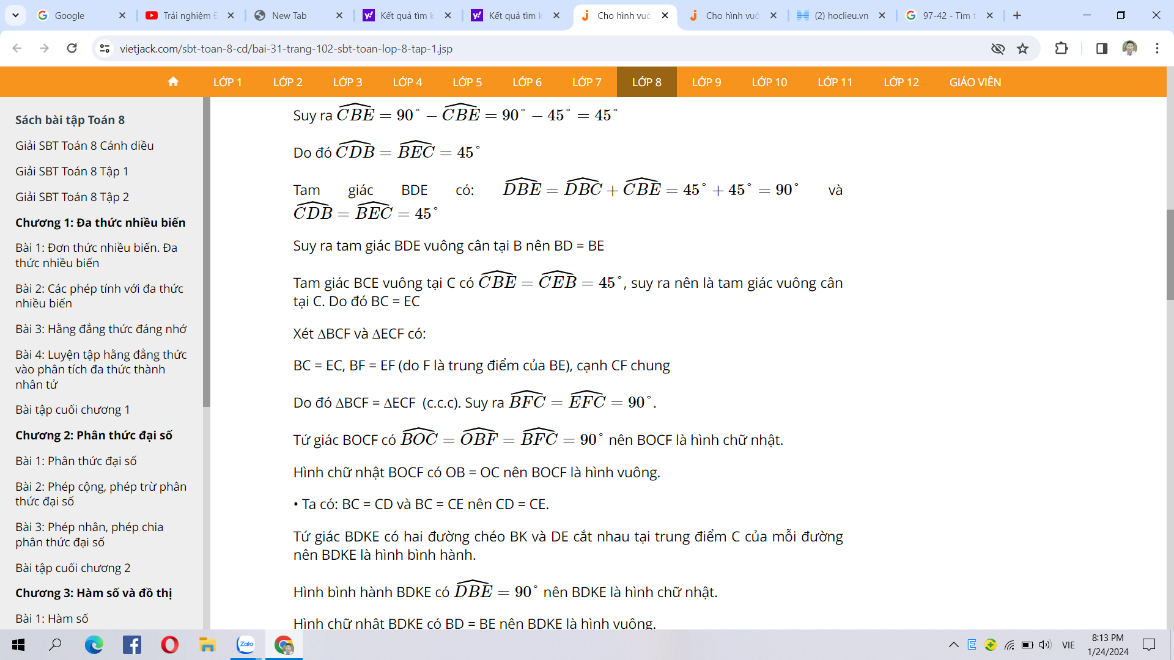This screenshot has height=660, width=1174.
Task: Click the site information icon in address bar
Action: click(105, 48)
